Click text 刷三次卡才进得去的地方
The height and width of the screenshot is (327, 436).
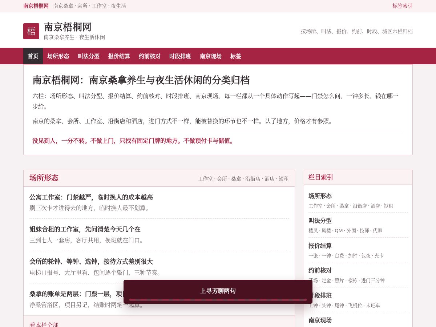click(x=89, y=208)
